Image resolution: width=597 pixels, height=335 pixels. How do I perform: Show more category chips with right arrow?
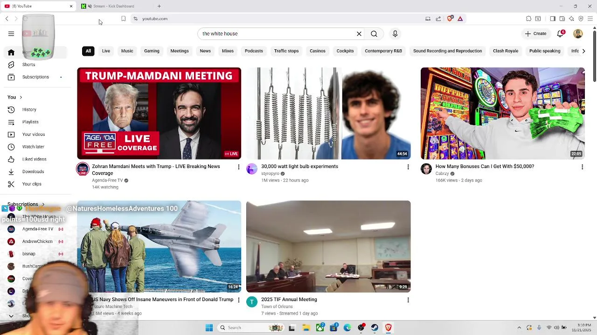tap(583, 51)
